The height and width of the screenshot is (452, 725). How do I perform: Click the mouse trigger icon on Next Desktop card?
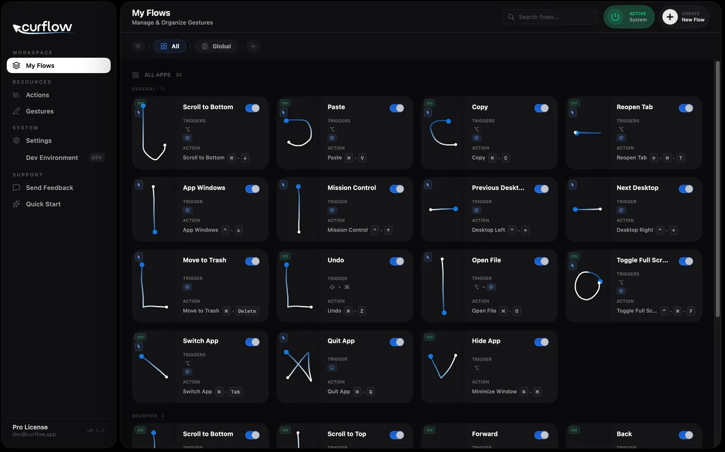pos(621,210)
